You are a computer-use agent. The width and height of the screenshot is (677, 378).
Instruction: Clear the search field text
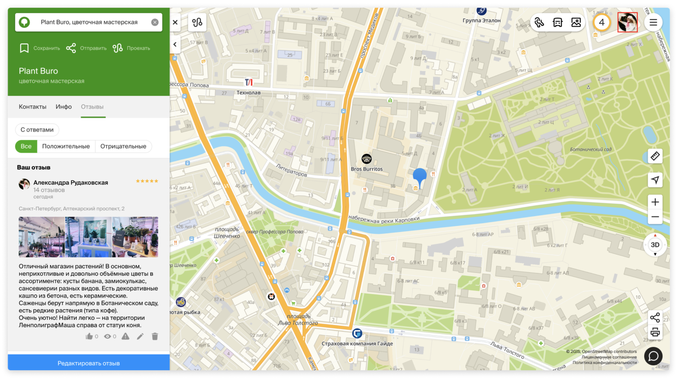pyautogui.click(x=155, y=22)
